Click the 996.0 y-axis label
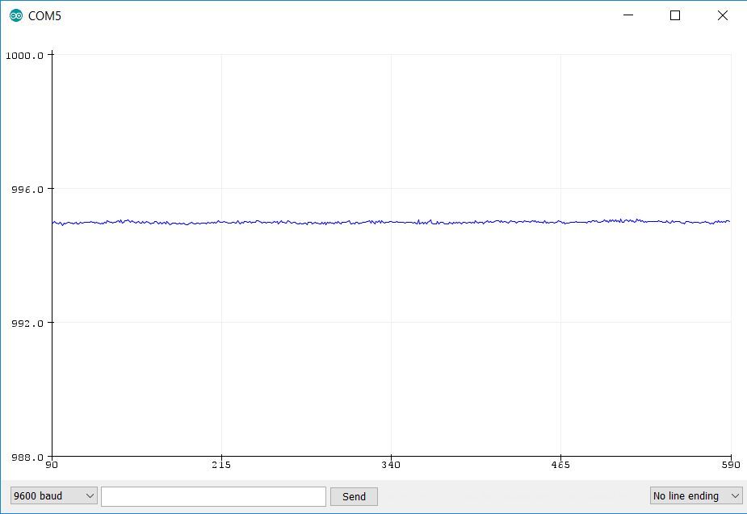Image resolution: width=747 pixels, height=514 pixels. [x=27, y=190]
